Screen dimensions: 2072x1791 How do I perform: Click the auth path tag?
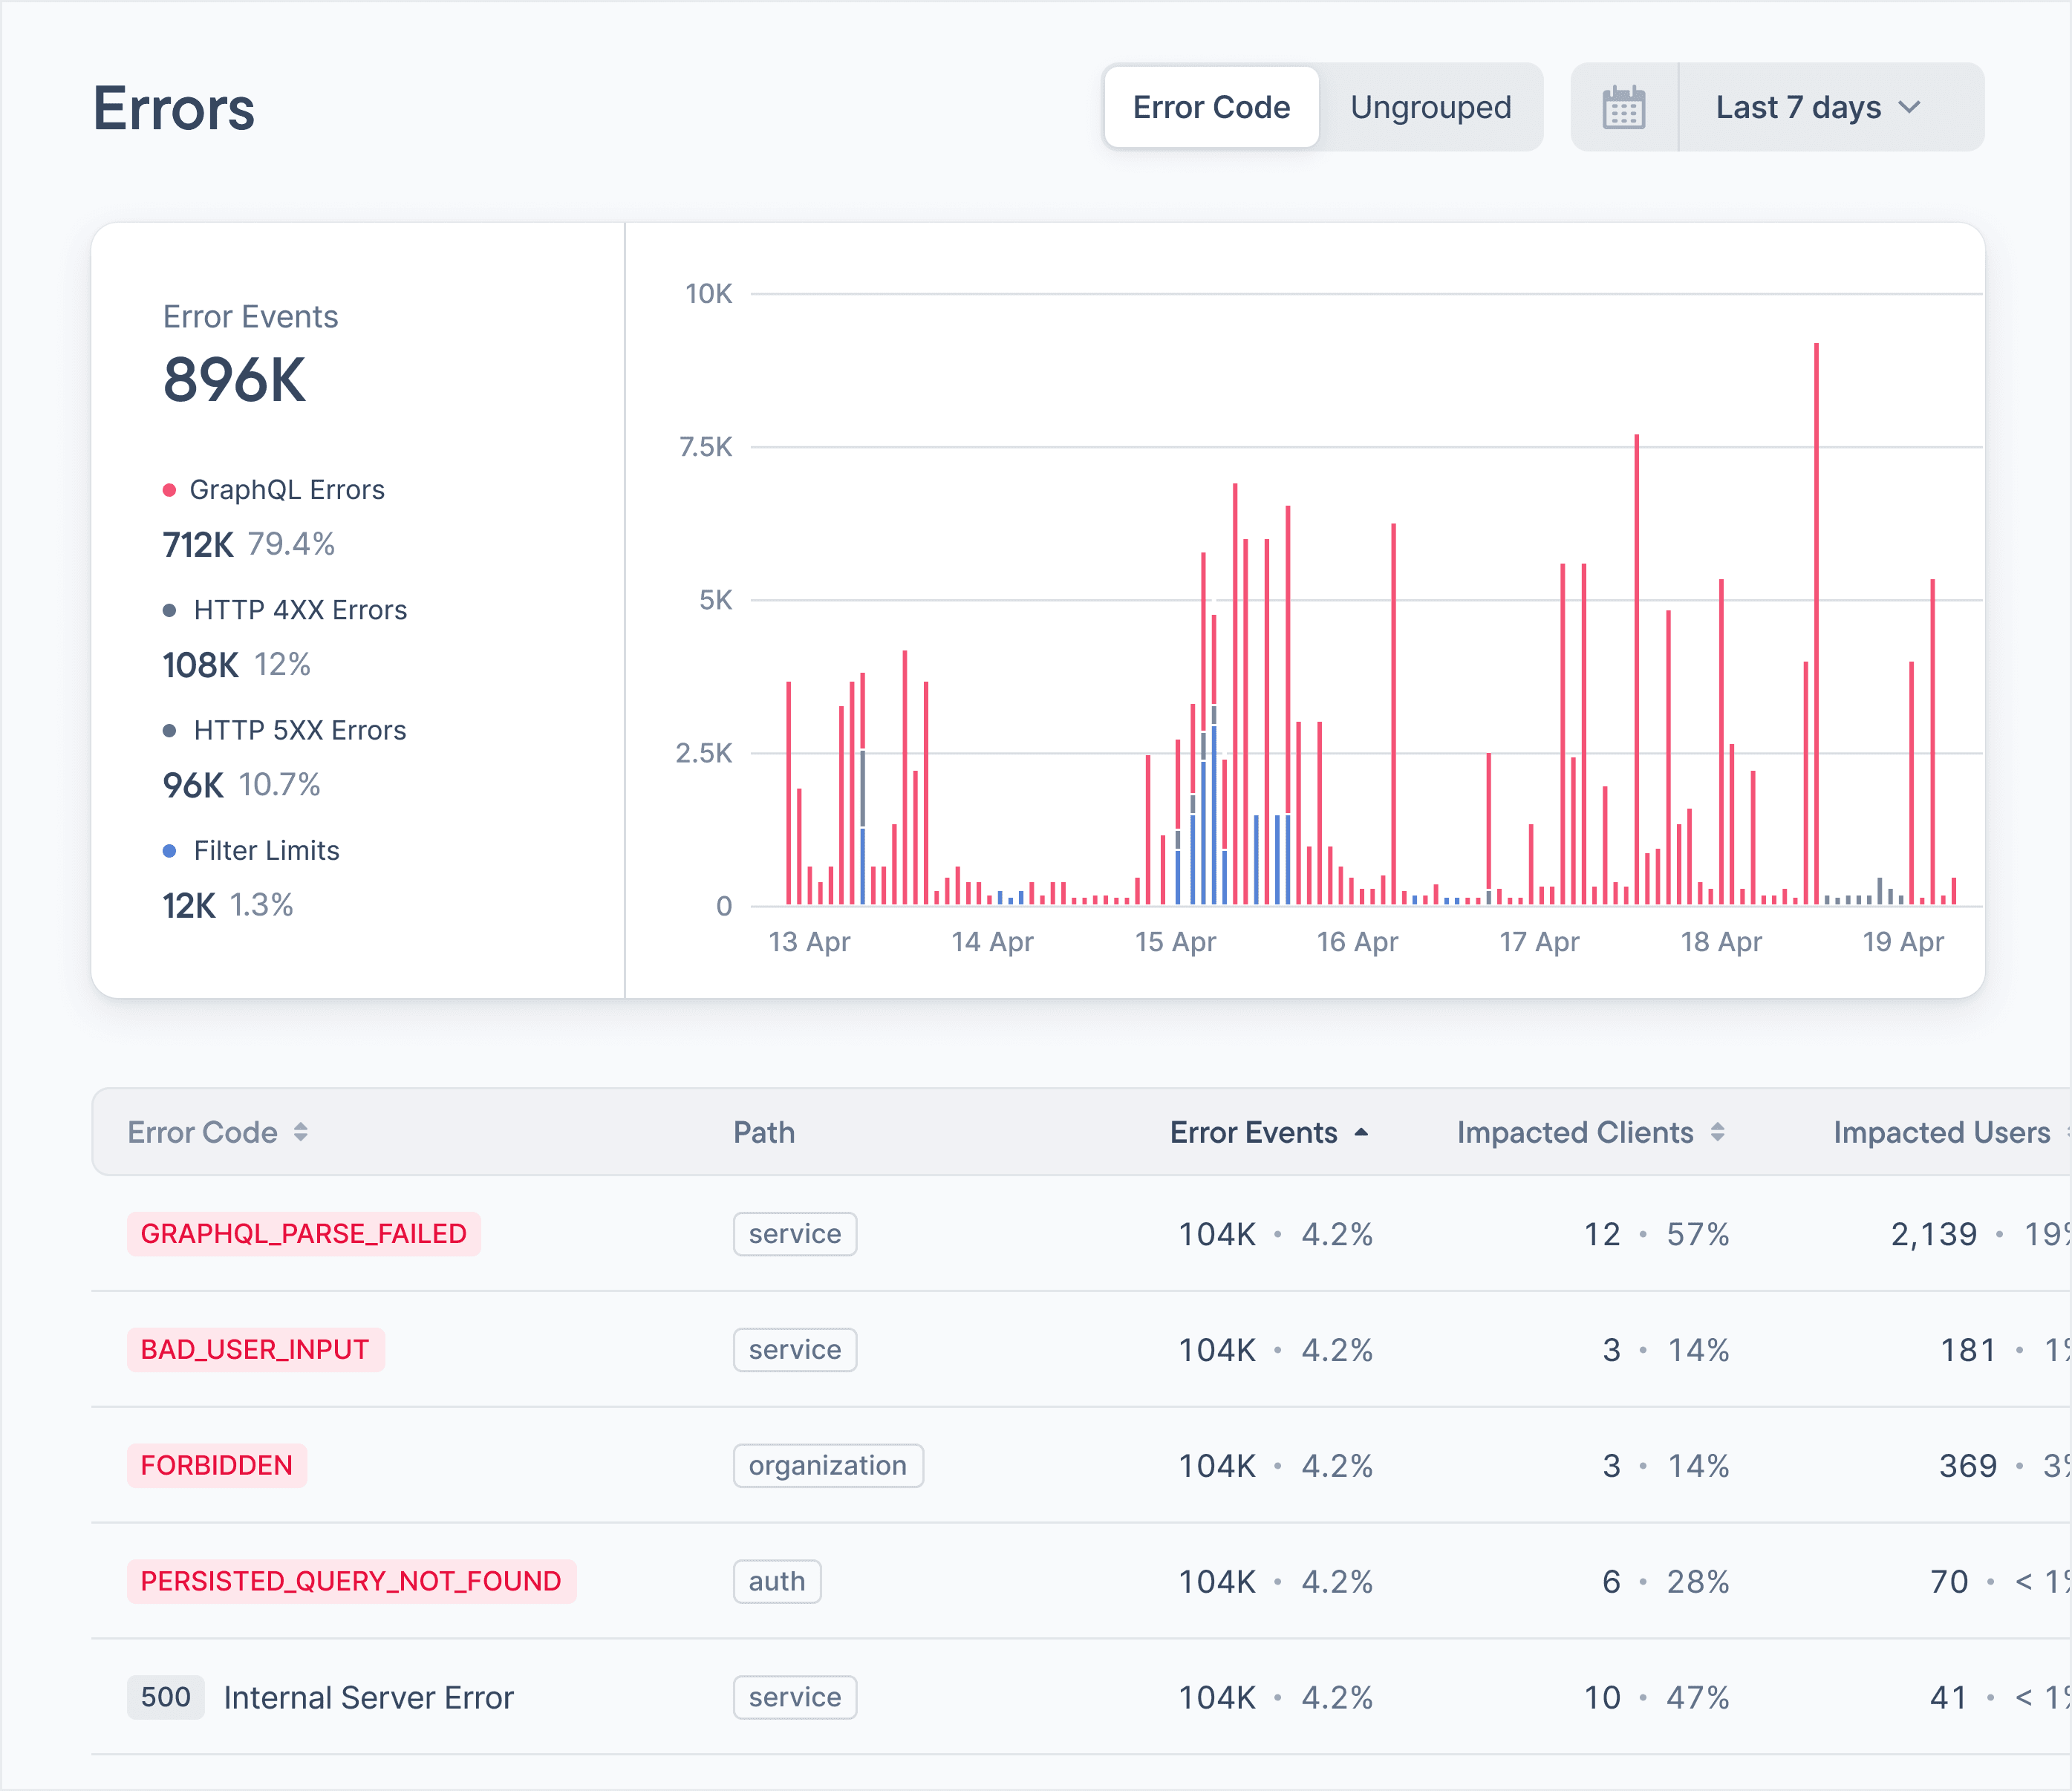click(776, 1581)
